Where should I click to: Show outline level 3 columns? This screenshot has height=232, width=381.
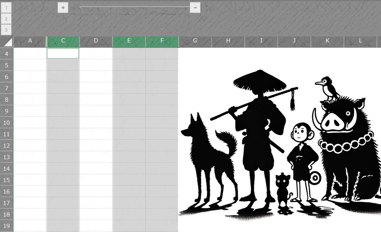(x=6, y=30)
